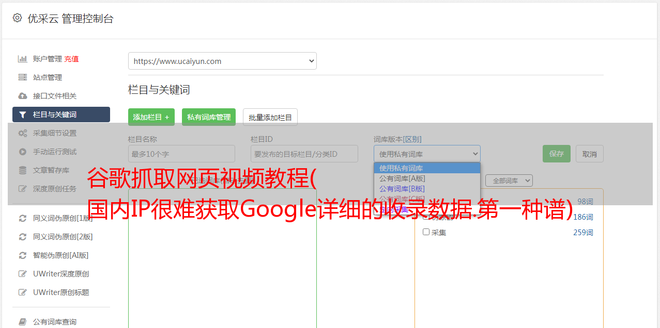The height and width of the screenshot is (328, 660).
Task: Select the 公有词库[A版] option
Action: pyautogui.click(x=427, y=178)
